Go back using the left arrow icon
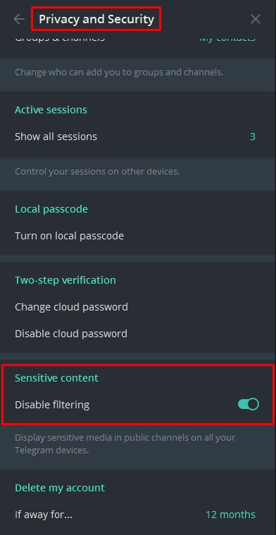This screenshot has width=276, height=535. pyautogui.click(x=19, y=19)
